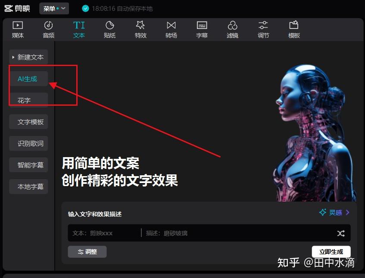
Task: Expand the 新建文本 sidebar item
Action: (28, 57)
